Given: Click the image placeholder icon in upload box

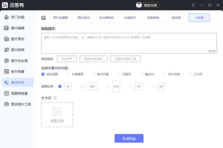Looking at the screenshot, I should pos(57,111).
